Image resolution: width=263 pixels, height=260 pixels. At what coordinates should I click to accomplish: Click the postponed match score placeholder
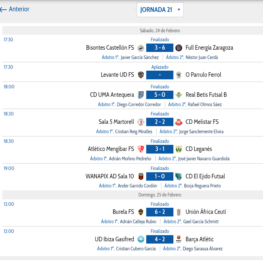click(x=160, y=75)
